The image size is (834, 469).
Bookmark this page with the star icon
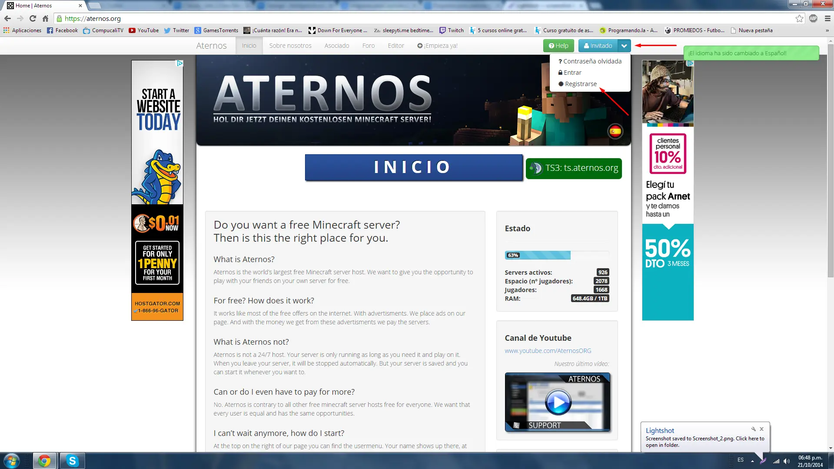click(x=799, y=18)
